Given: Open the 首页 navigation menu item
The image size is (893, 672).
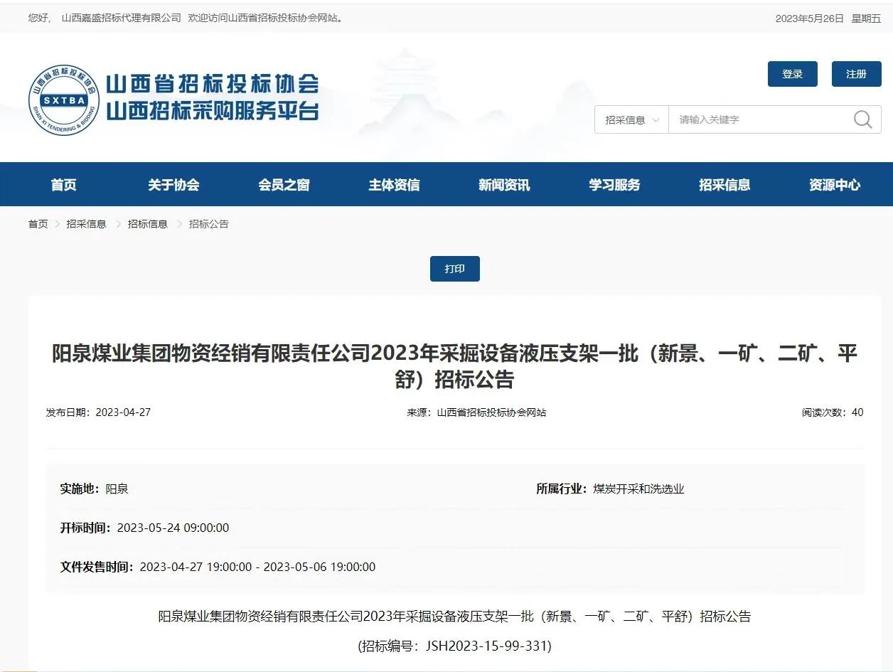Looking at the screenshot, I should (x=63, y=185).
